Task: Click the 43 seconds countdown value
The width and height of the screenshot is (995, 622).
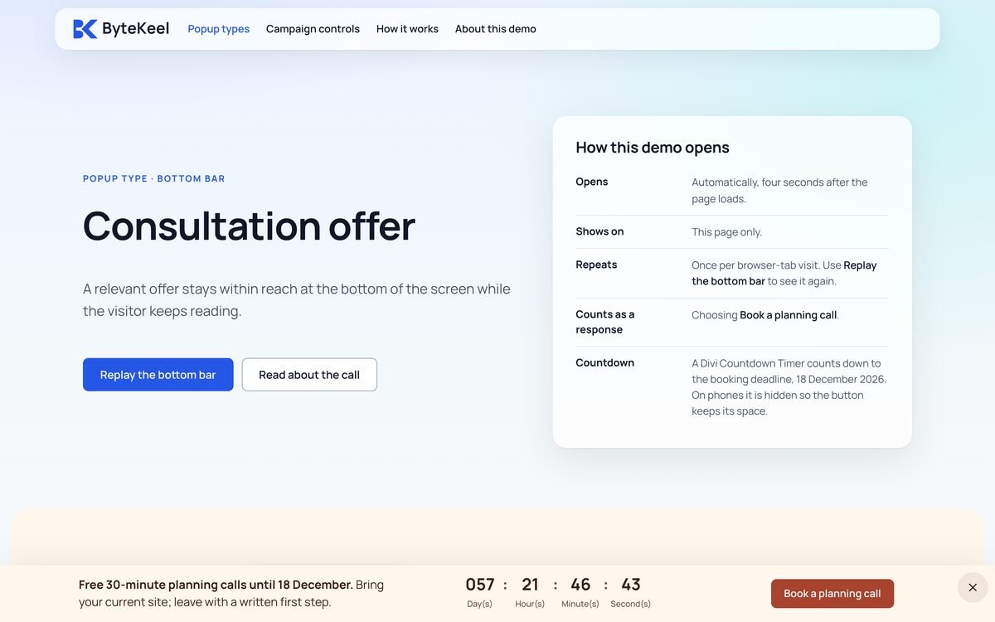Action: (631, 585)
